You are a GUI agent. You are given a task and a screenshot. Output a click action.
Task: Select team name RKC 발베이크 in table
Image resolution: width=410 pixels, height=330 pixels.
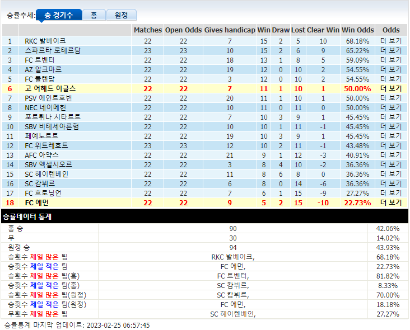tap(45, 41)
